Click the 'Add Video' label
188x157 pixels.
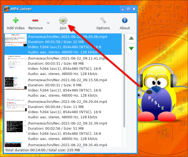[x=16, y=28]
